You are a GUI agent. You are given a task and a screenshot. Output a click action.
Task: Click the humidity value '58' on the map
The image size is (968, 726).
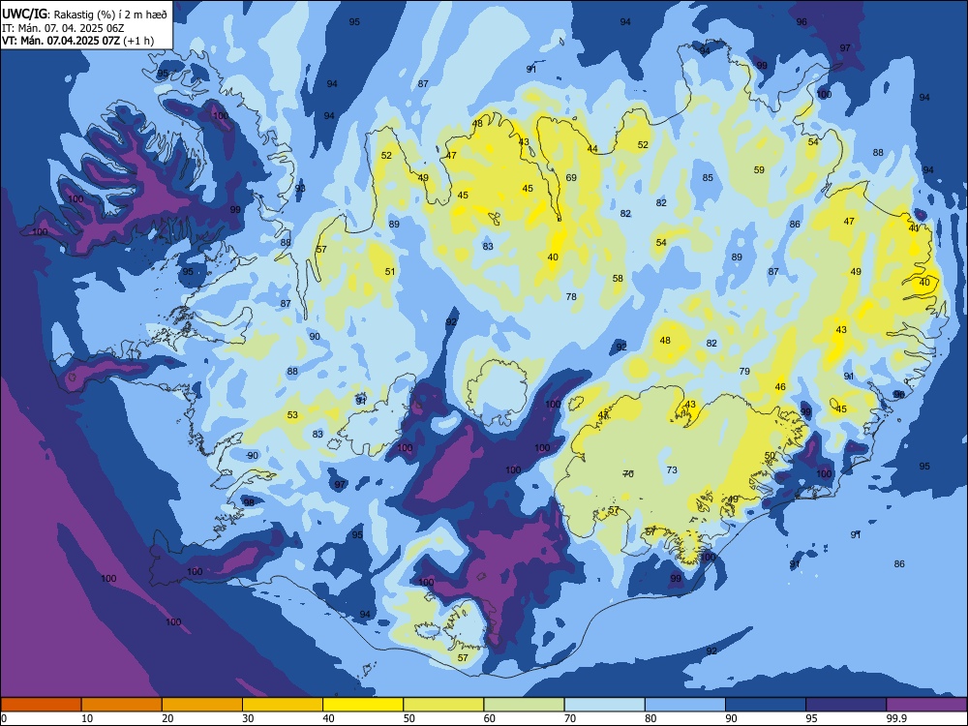tap(618, 279)
